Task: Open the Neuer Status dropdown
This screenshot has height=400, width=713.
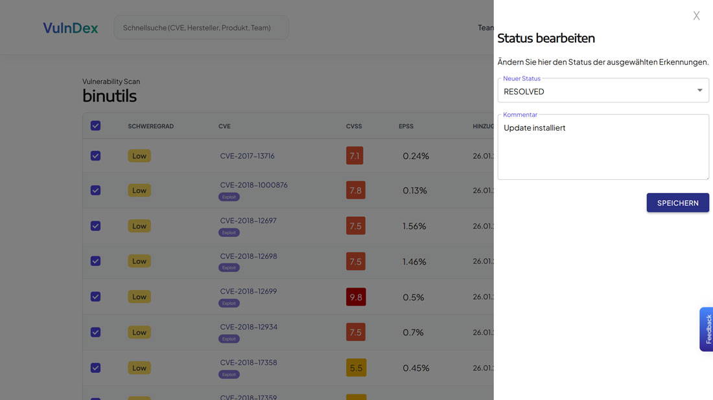Action: click(x=603, y=91)
